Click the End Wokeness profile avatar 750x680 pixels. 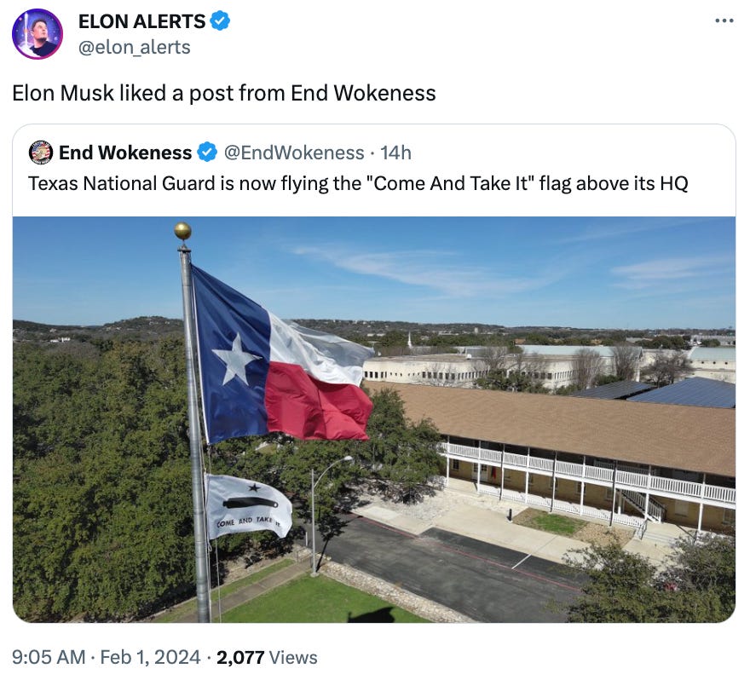[41, 153]
